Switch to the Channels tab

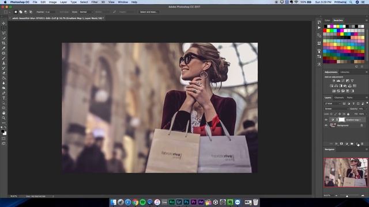click(x=339, y=98)
